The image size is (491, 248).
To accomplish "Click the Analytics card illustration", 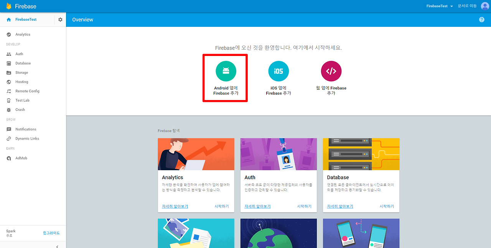I will (196, 154).
